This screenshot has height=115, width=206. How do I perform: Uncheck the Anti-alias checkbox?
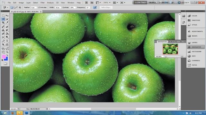[39, 7]
